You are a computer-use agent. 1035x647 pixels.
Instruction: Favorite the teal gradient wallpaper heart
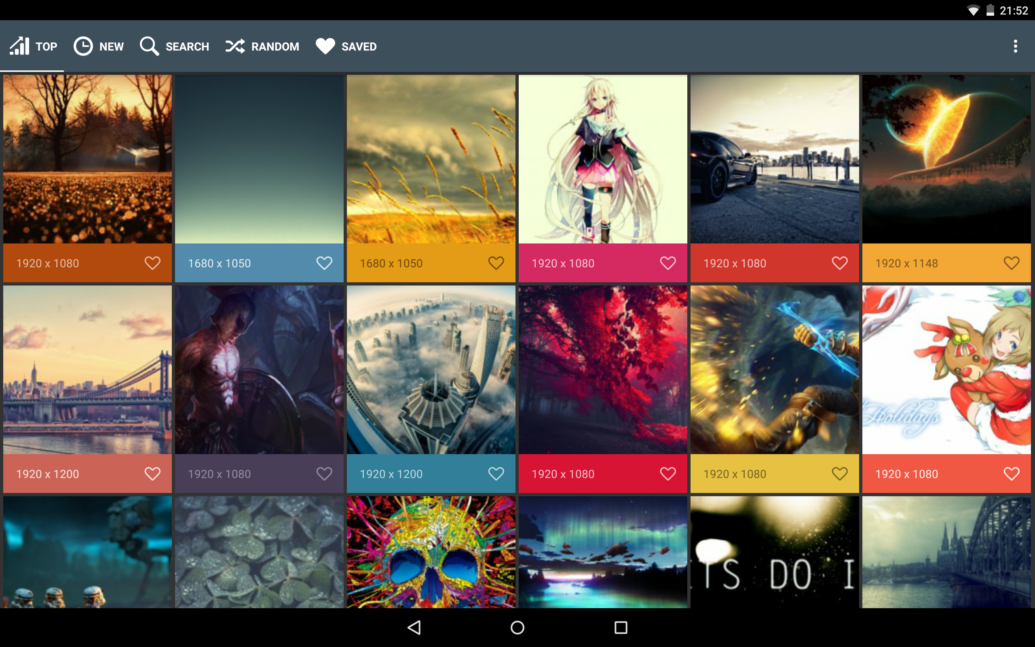[x=324, y=263]
